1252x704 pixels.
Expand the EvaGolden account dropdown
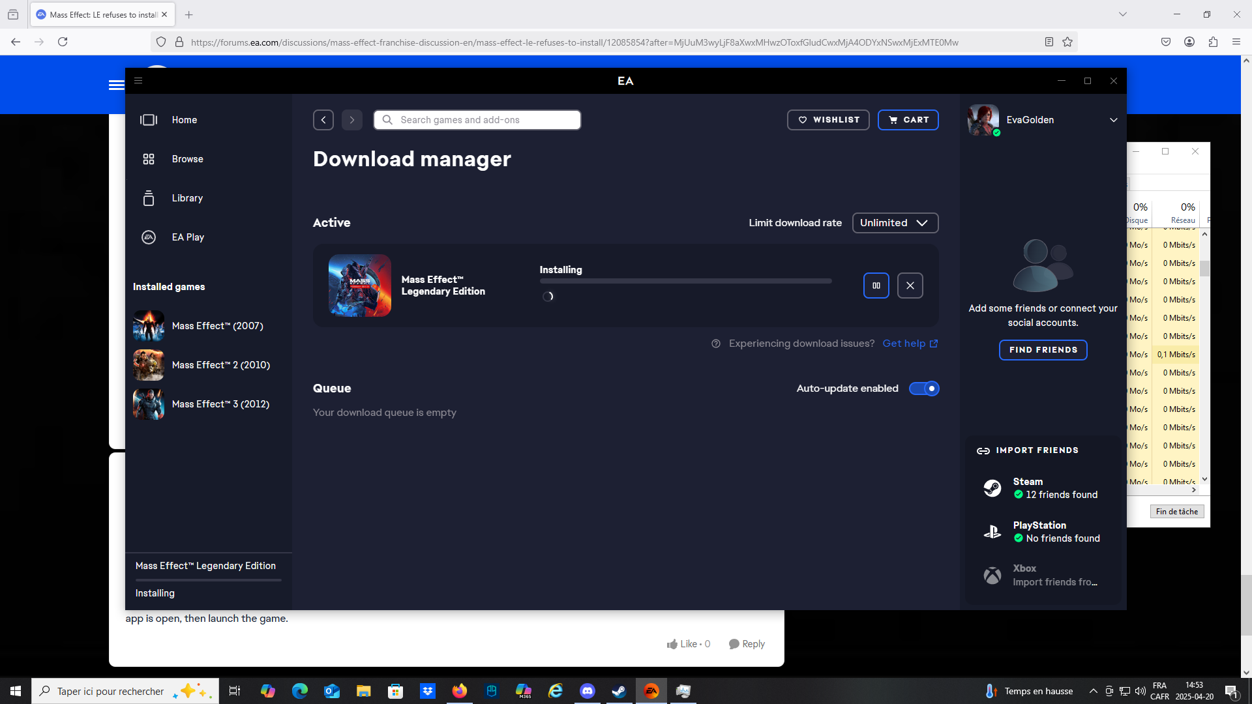pos(1114,120)
